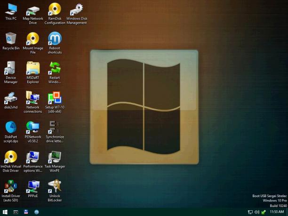288x216 pixels.
Task: Open the volume speaker tray icon
Action: (x=257, y=212)
